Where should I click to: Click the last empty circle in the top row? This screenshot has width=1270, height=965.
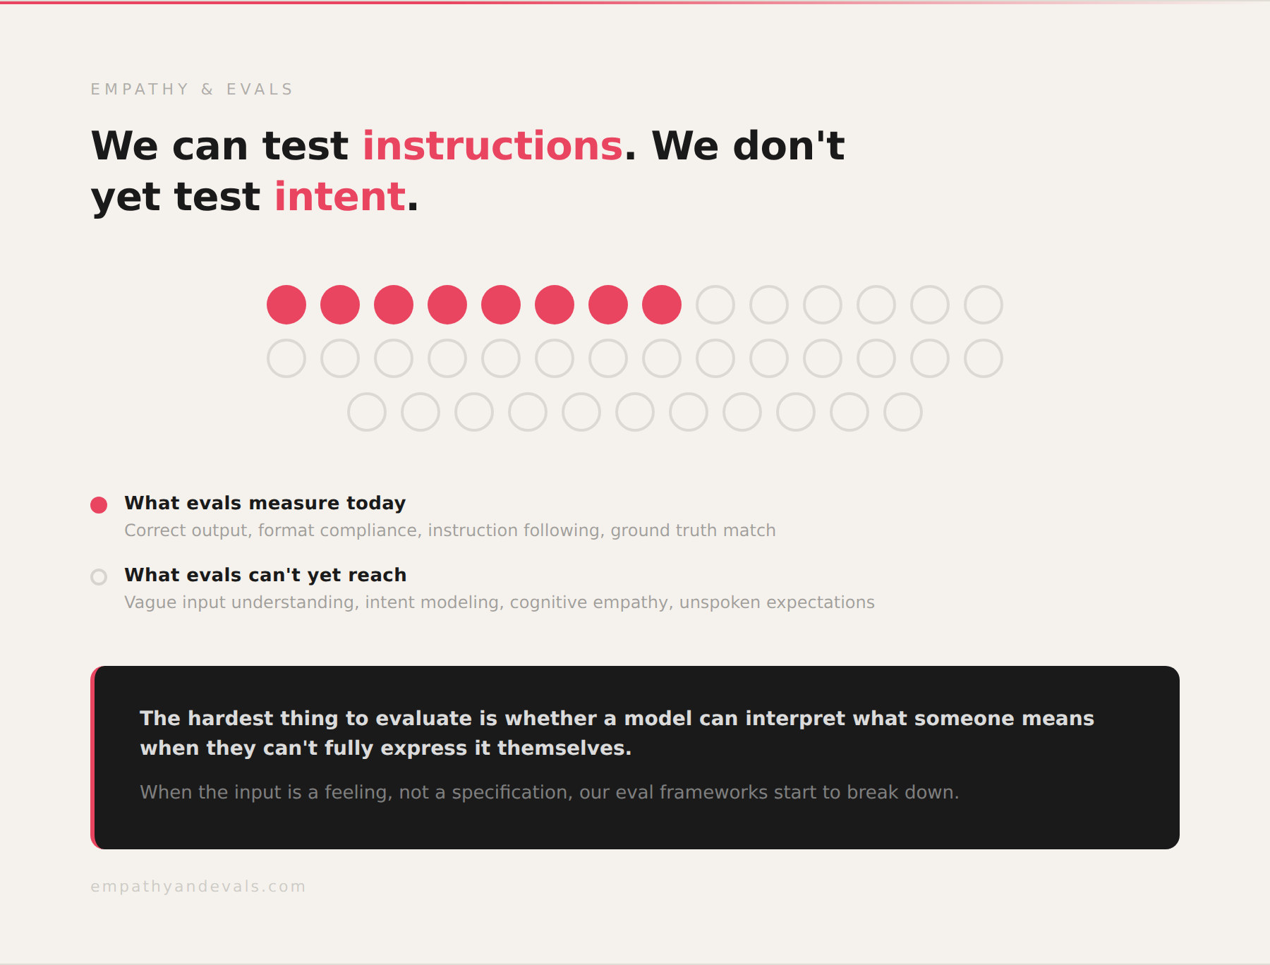(984, 305)
